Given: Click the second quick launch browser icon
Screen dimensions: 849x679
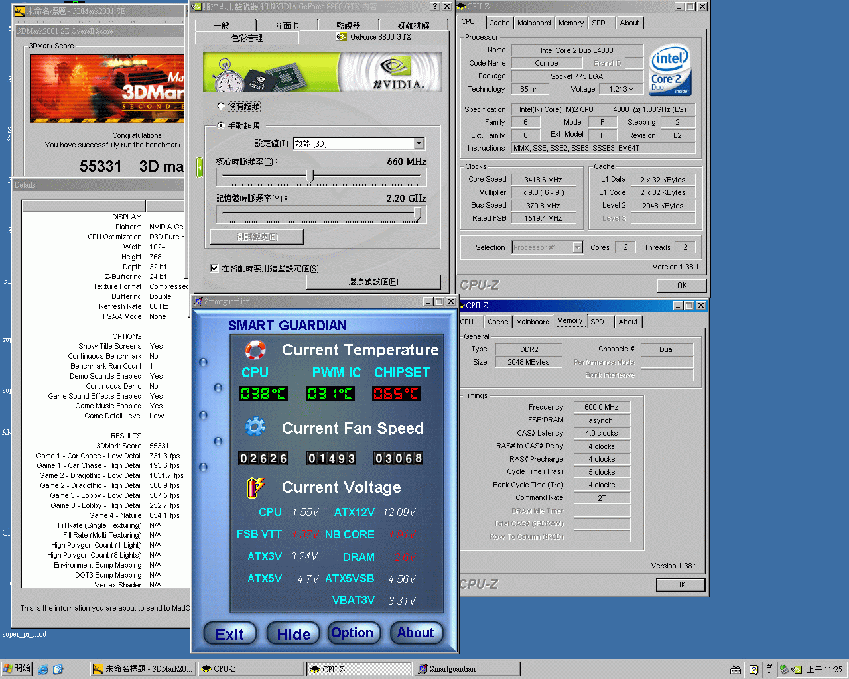Looking at the screenshot, I should click(x=58, y=670).
